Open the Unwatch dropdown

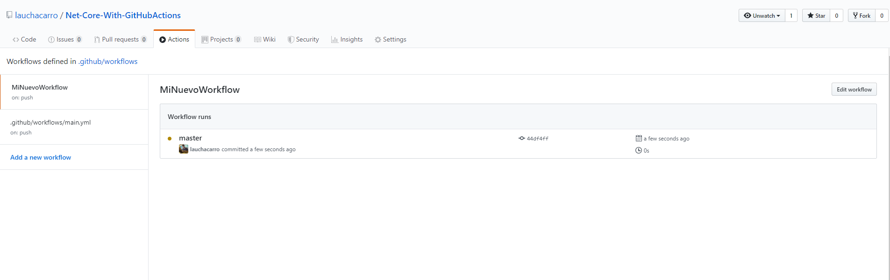(x=762, y=15)
